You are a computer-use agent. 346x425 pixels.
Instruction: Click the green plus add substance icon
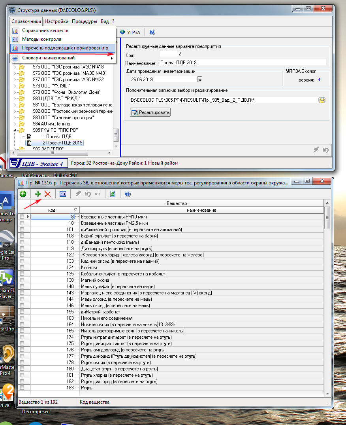[38, 194]
